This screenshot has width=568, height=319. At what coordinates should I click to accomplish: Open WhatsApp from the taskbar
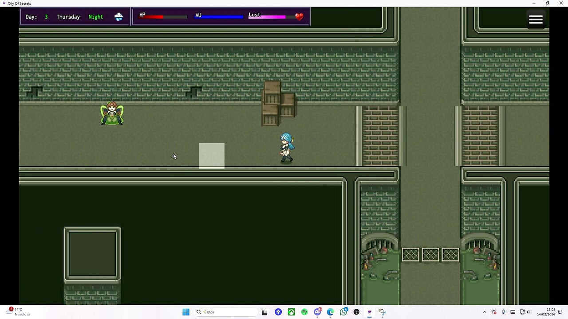point(344,311)
